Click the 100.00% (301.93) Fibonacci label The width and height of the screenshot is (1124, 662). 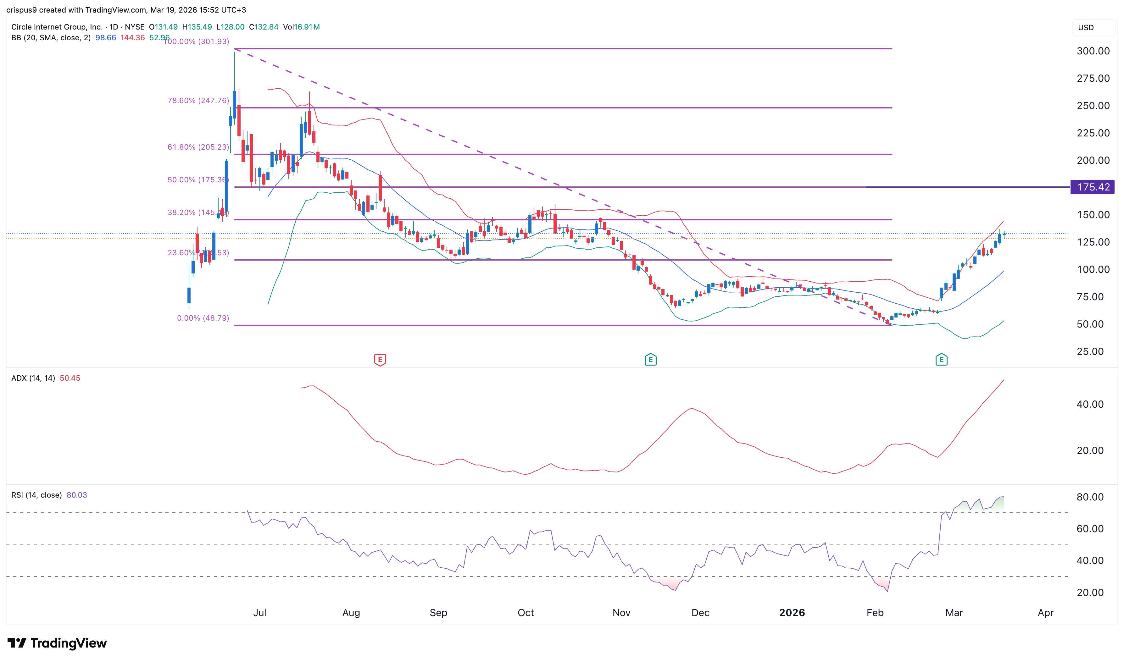point(198,41)
